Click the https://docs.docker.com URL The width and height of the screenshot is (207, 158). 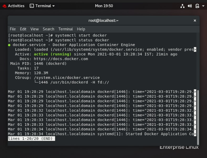(x=61, y=59)
